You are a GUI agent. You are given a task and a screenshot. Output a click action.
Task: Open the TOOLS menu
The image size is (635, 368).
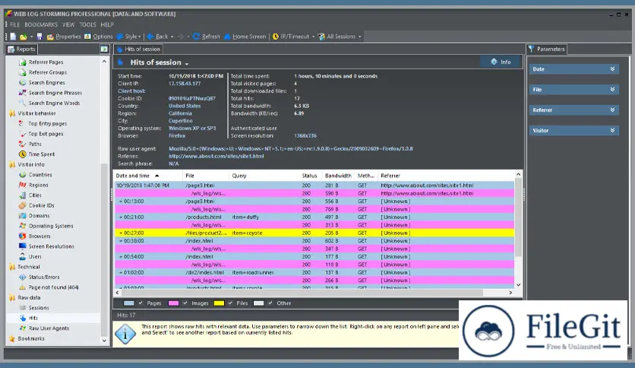[88, 25]
